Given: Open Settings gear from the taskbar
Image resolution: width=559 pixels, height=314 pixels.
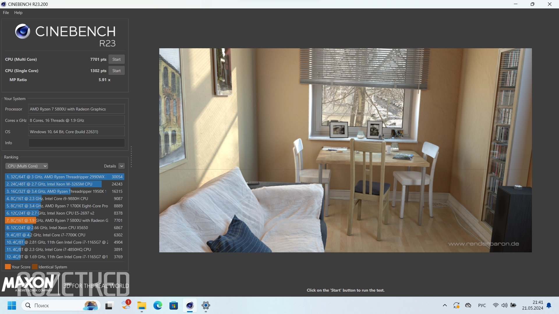Looking at the screenshot, I should (206, 306).
